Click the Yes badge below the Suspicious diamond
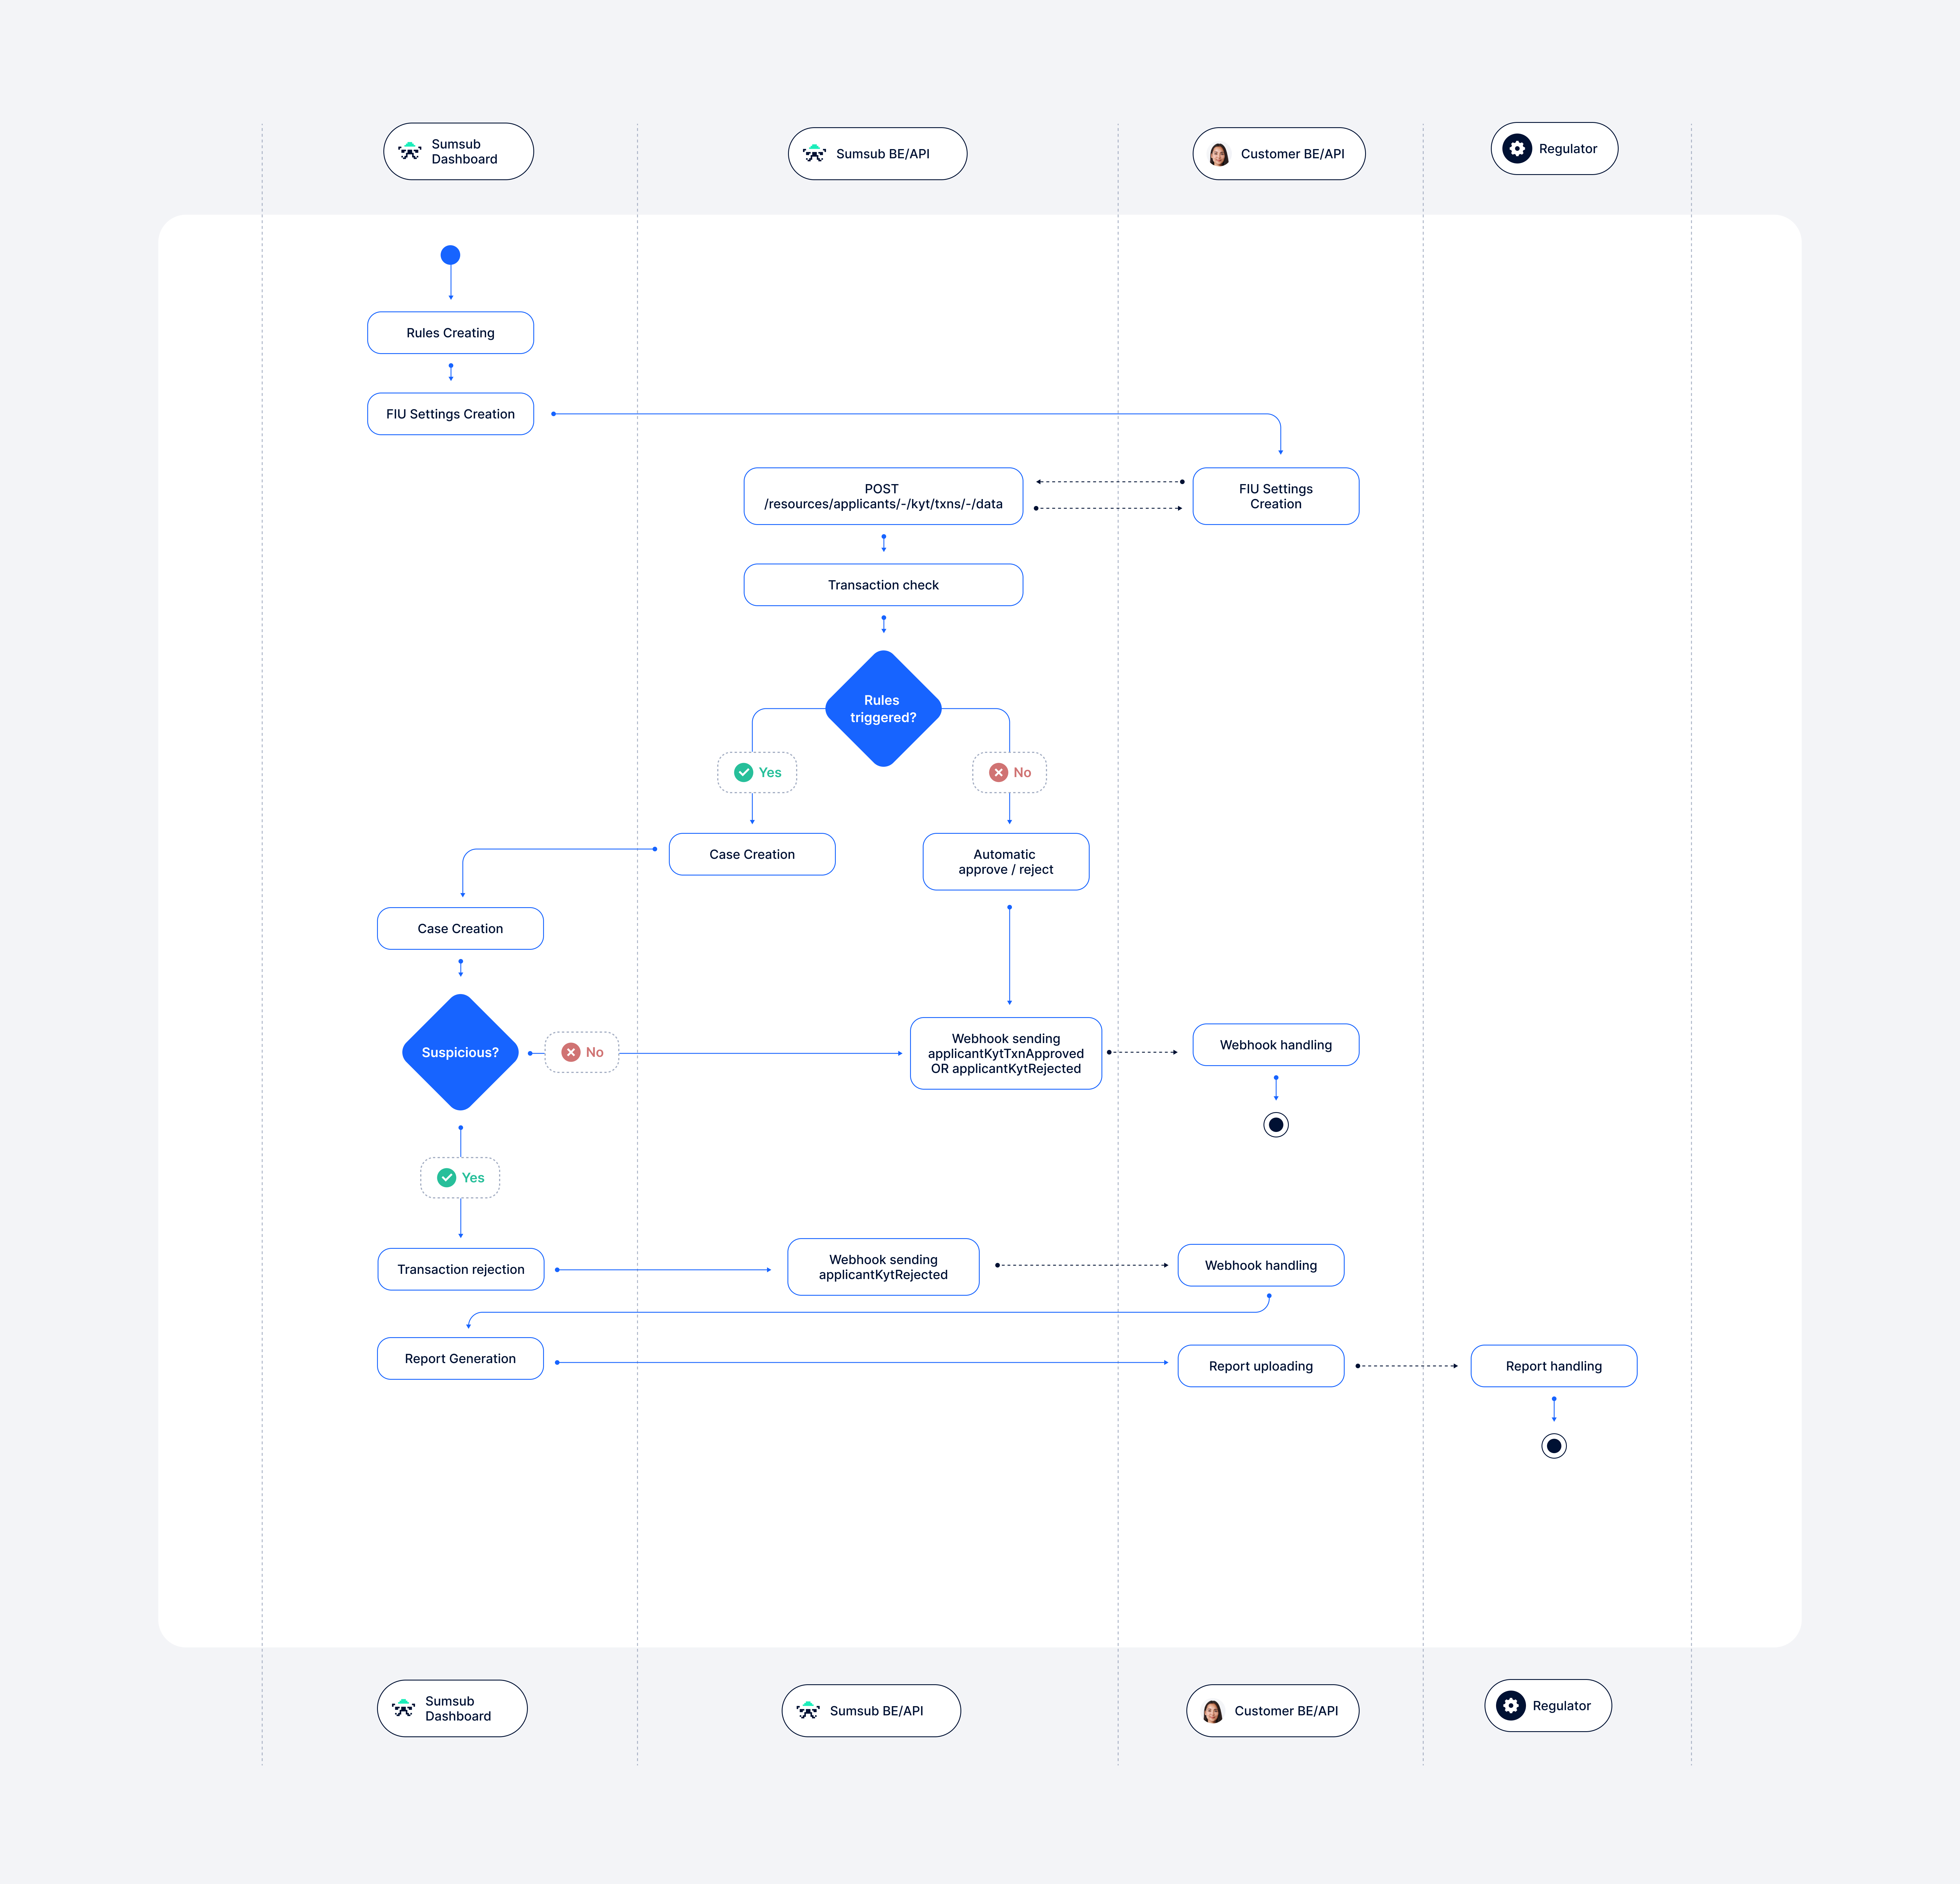Screen dimensions: 1960x1884 [x=460, y=1177]
